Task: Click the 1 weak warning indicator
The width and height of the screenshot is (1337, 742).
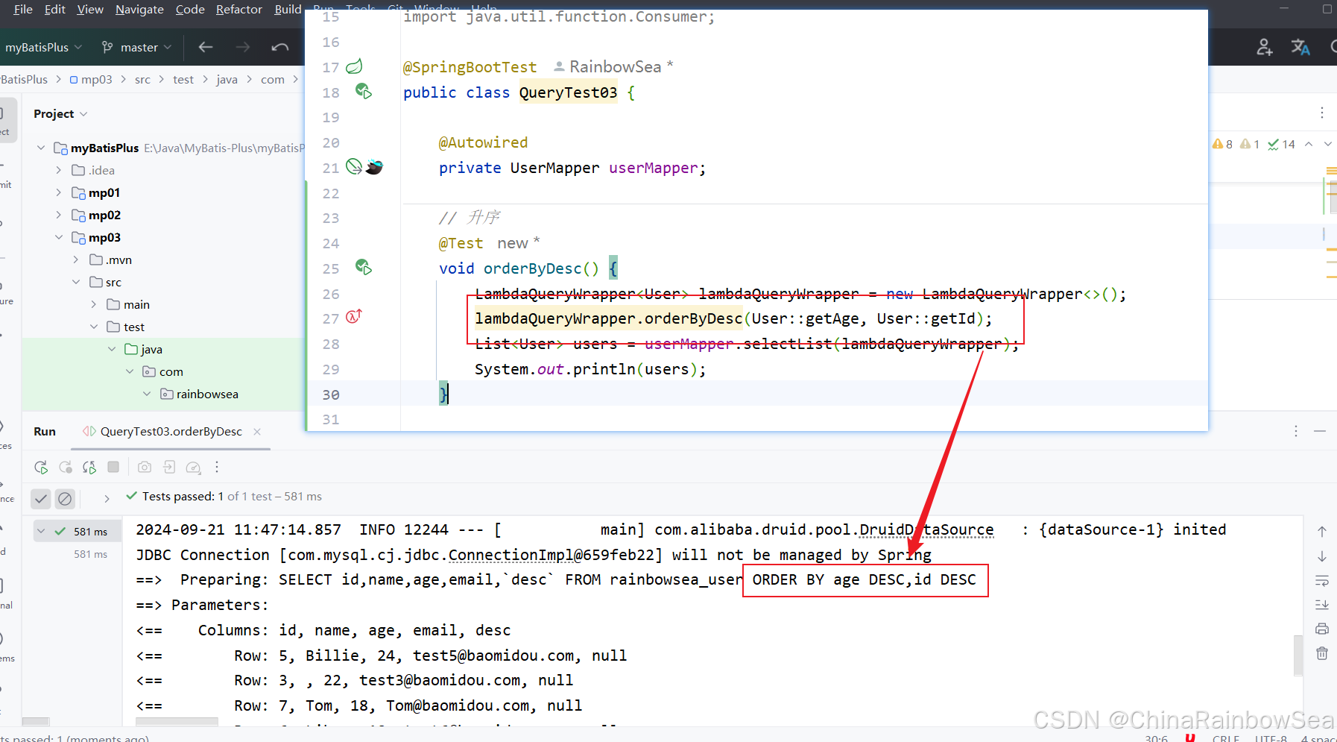Action: click(1250, 144)
